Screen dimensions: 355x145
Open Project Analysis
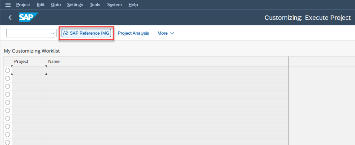tap(133, 33)
